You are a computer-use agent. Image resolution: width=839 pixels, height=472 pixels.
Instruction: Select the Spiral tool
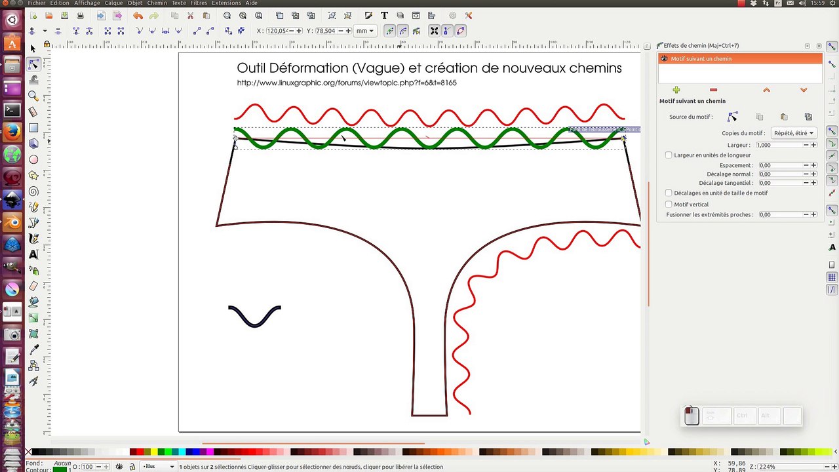click(33, 191)
